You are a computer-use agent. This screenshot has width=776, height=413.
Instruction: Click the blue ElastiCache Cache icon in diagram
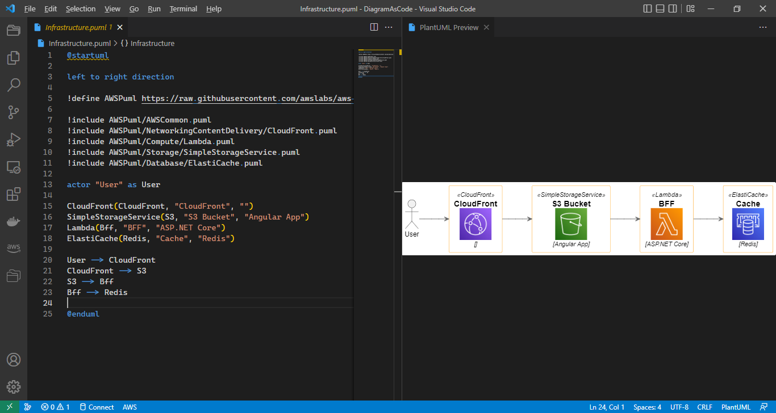[x=748, y=224]
